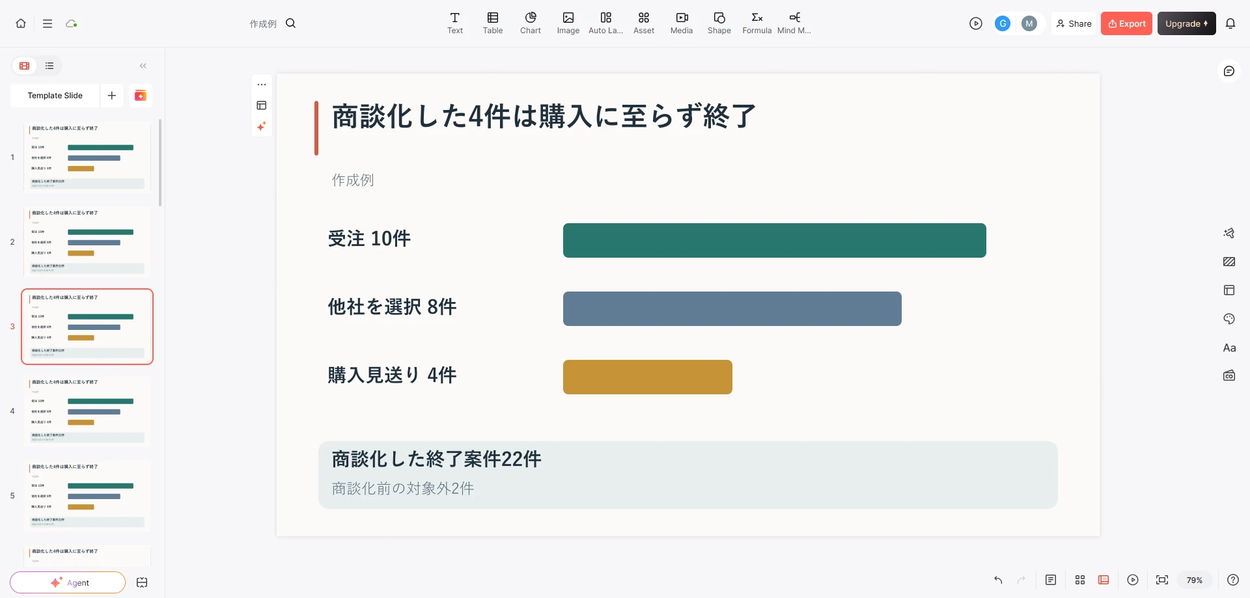Insert a Table
The image size is (1250, 598).
coord(493,23)
